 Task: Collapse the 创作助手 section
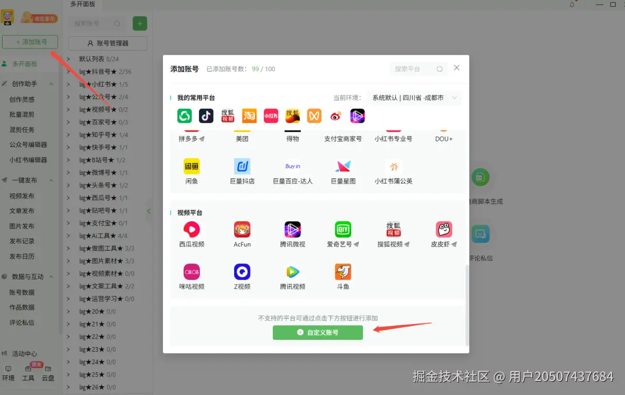point(51,84)
